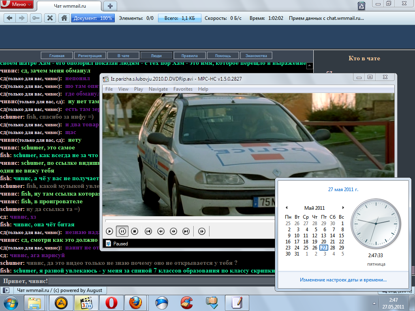
Task: Click the MPC-HC title bar app icon
Action: [106, 79]
